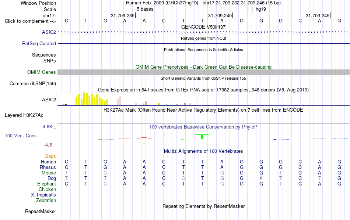Click the gray OMIM Genes bar
Image resolution: width=350 pixels, height=220 pixels.
coord(204,72)
